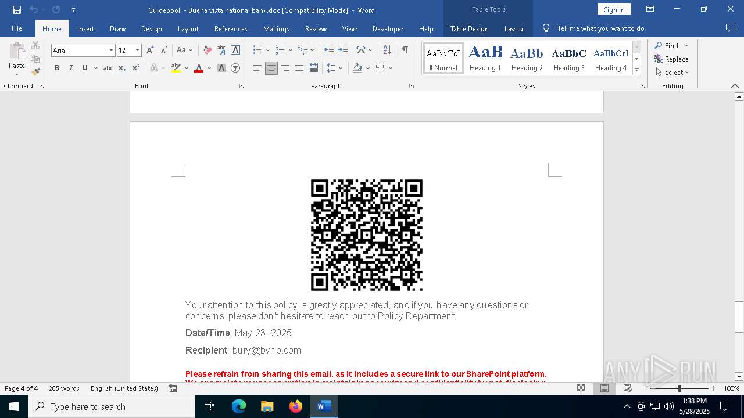Decrease font size with Shrink Font icon
This screenshot has height=418, width=744.
[x=164, y=50]
